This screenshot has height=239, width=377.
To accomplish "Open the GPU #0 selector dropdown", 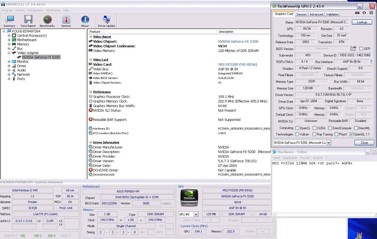I will point(196,214).
